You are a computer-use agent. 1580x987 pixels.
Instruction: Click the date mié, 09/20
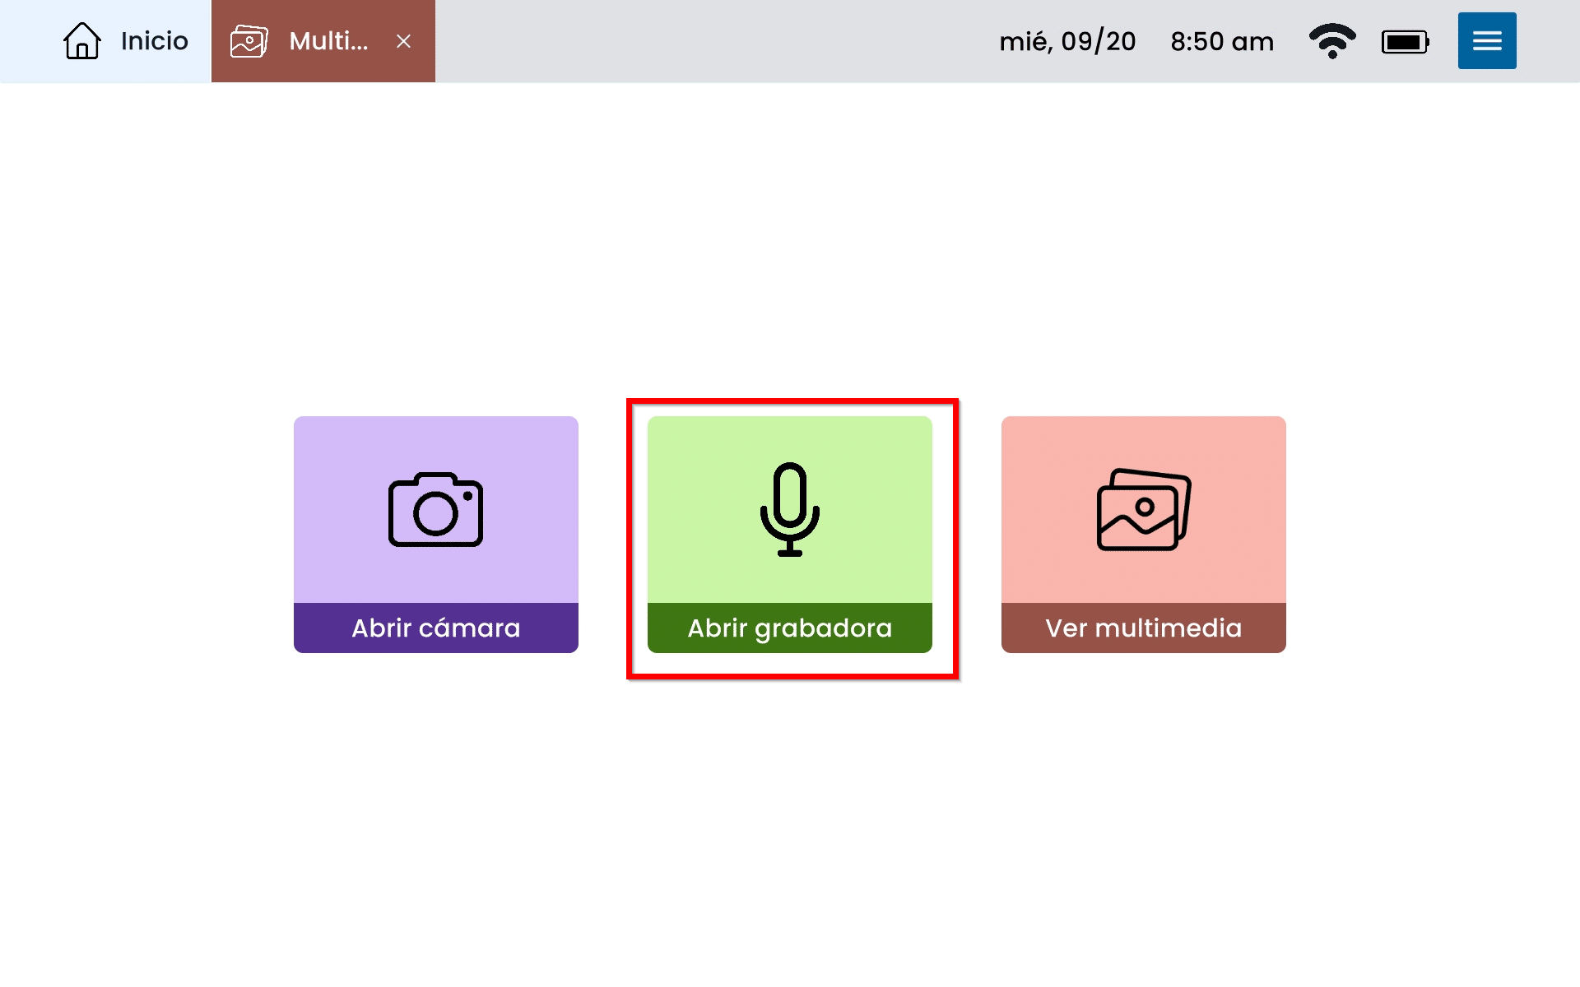[x=1067, y=41]
